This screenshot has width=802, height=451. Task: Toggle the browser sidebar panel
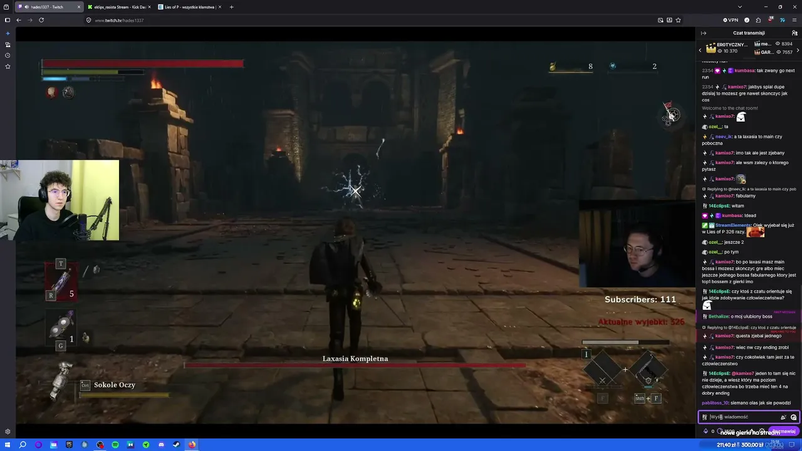click(x=8, y=20)
